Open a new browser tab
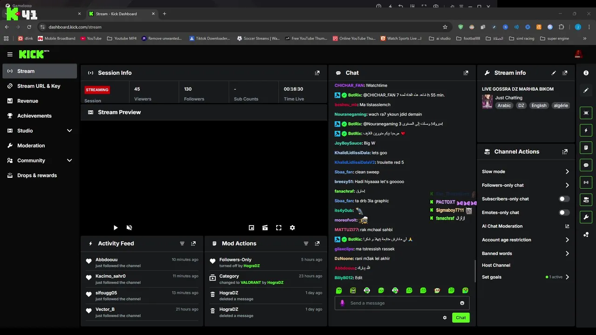 [164, 13]
